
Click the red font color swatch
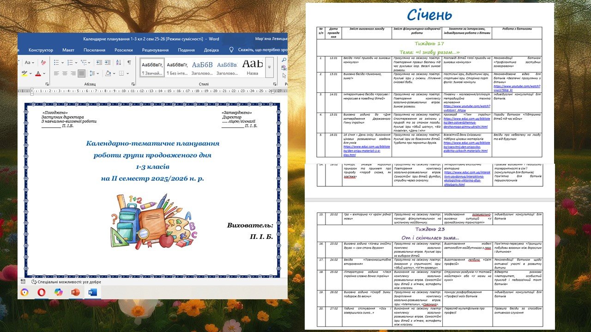point(38,73)
